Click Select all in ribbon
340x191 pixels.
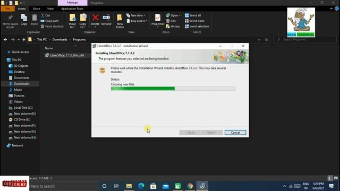point(193,15)
